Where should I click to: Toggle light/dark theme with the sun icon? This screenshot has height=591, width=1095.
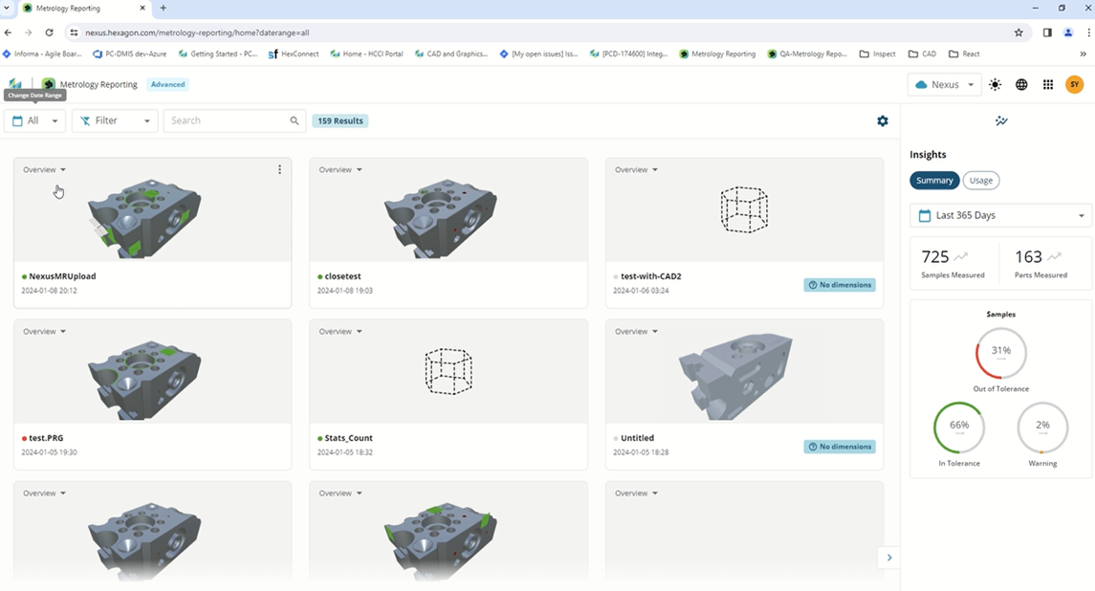(995, 84)
